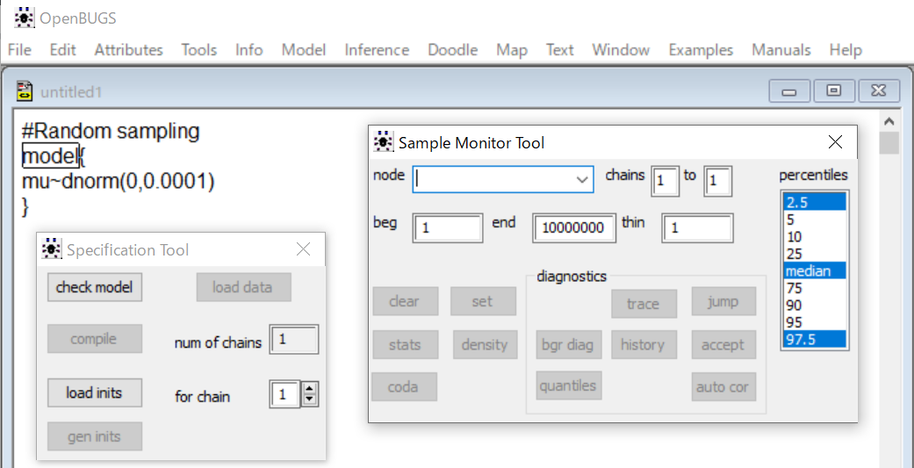Image resolution: width=914 pixels, height=468 pixels.
Task: Select the 10 percentile
Action: coord(814,236)
